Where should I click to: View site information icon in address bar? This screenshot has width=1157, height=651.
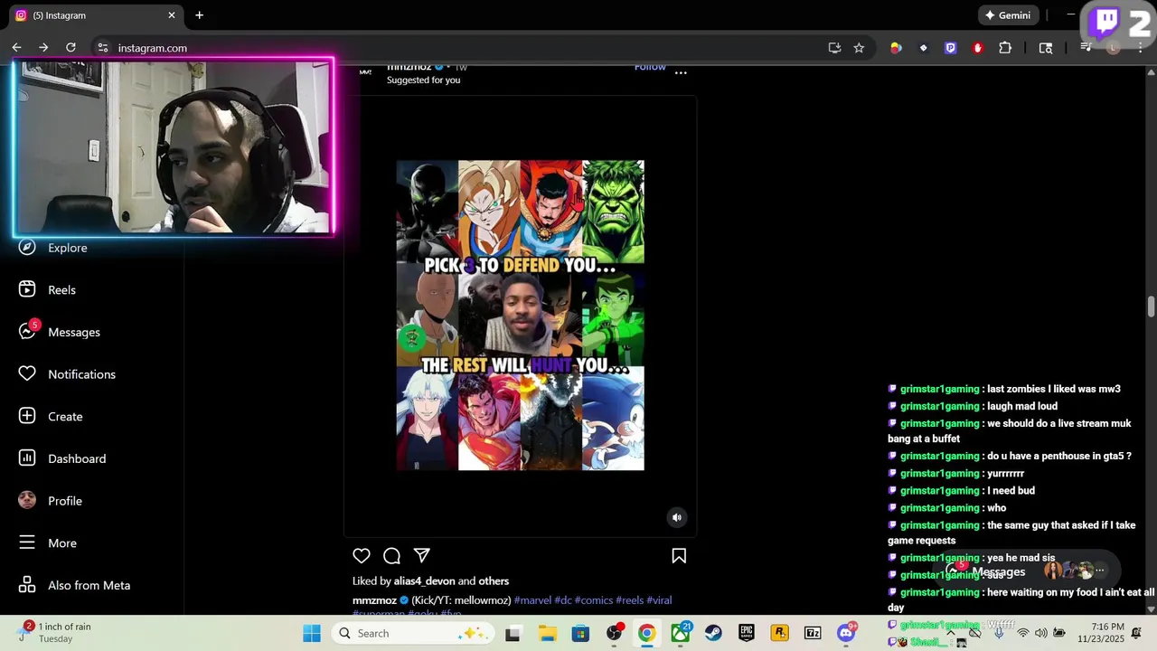(103, 48)
